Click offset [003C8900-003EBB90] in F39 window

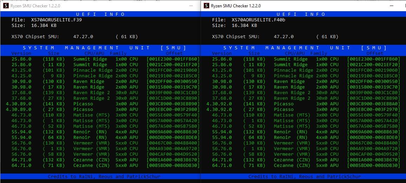coord(173,104)
